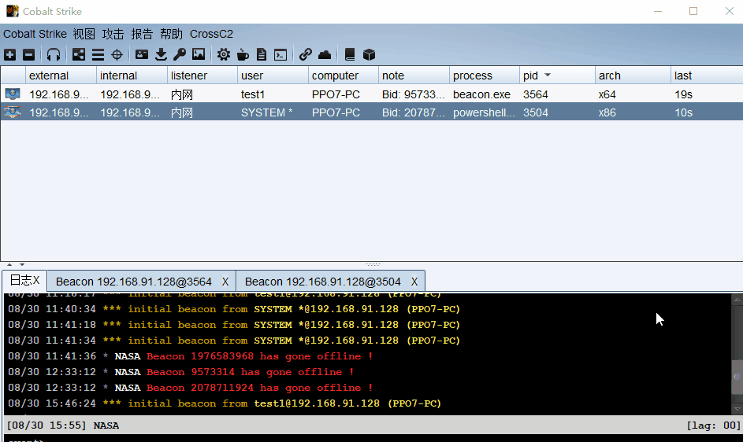Open downloaded files via download arrow icon

point(161,55)
